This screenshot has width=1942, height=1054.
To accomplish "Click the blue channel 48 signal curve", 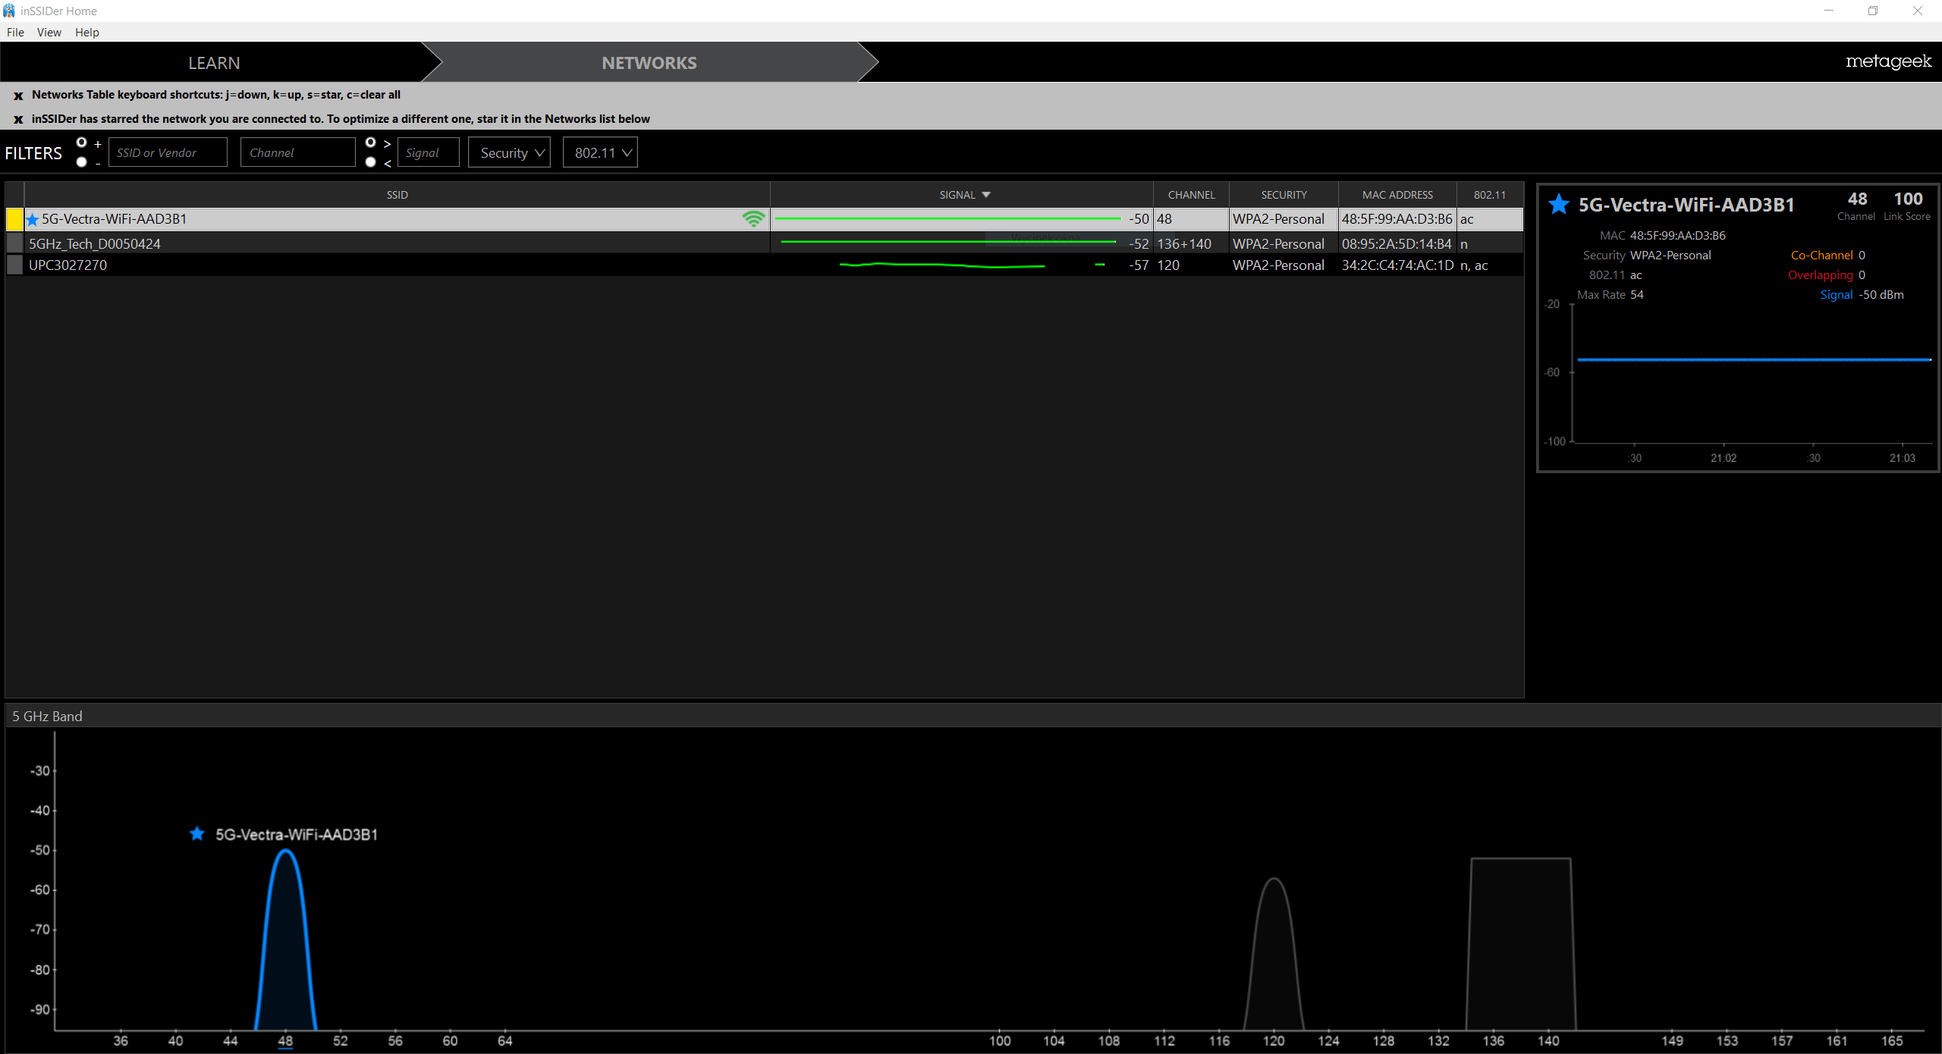I will (285, 940).
